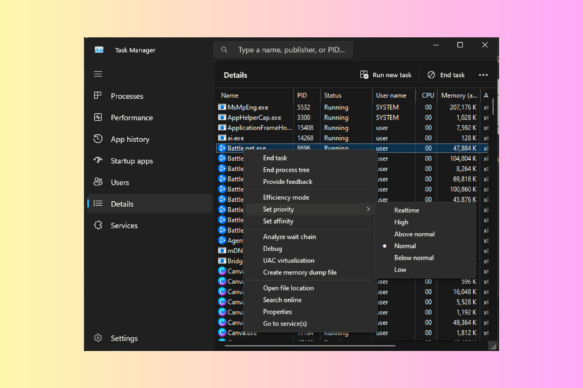This screenshot has width=583, height=388.
Task: Click the horizontal scrollbar in details list
Action: [x=310, y=346]
